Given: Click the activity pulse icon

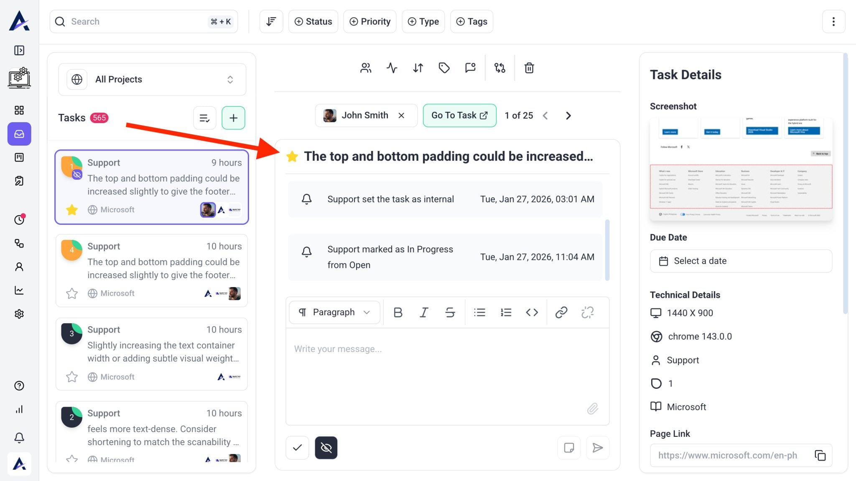Looking at the screenshot, I should point(392,68).
